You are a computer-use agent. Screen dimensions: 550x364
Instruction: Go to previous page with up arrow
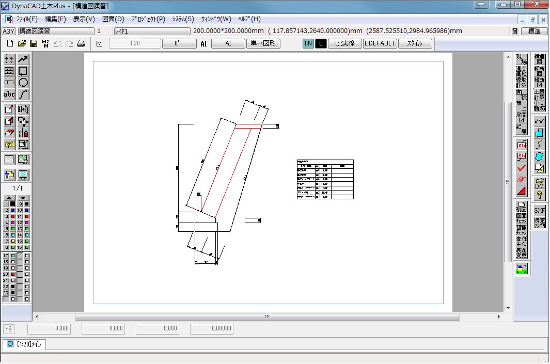9,198
